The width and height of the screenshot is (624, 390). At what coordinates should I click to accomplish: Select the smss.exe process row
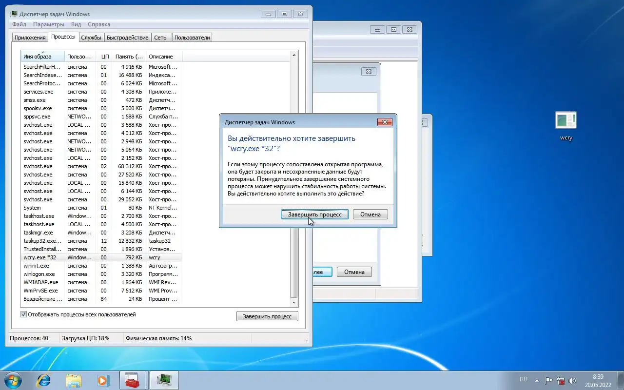tap(101, 100)
